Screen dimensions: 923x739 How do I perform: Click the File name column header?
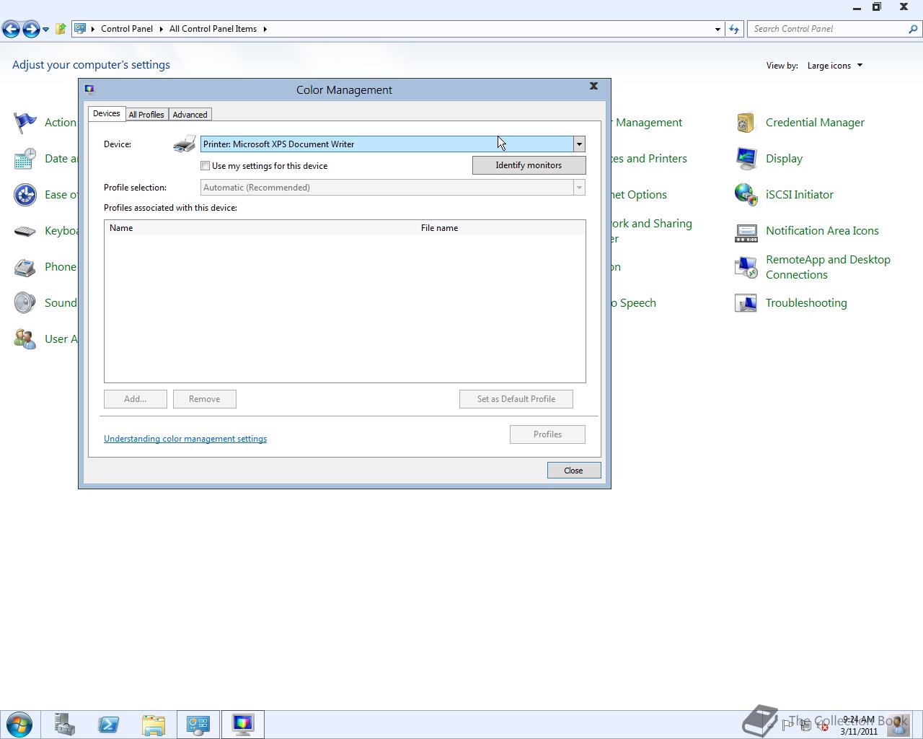[500, 228]
